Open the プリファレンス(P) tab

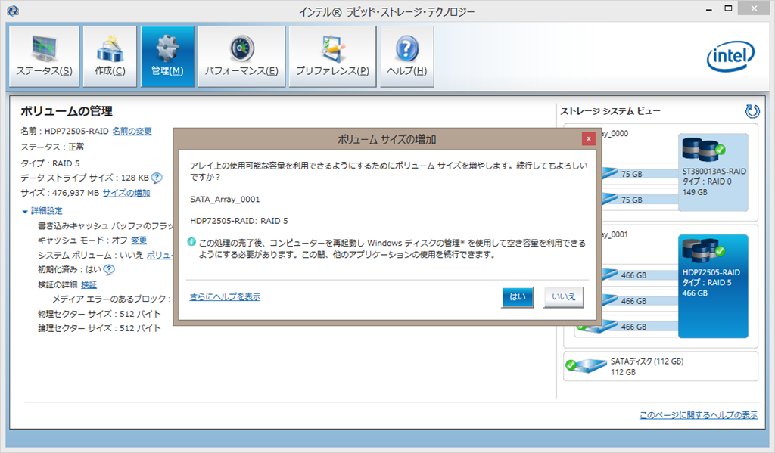[x=333, y=56]
